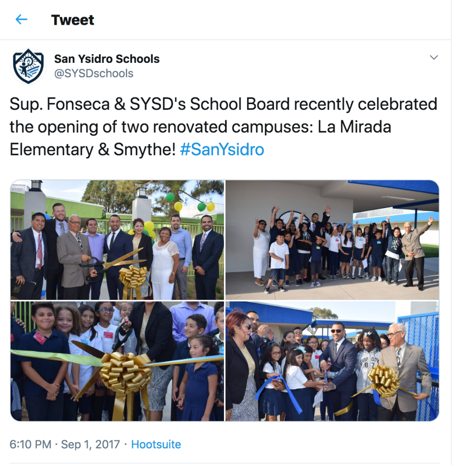Screen dimensions: 454x465
Task: Select the Tweet header title
Action: point(73,20)
